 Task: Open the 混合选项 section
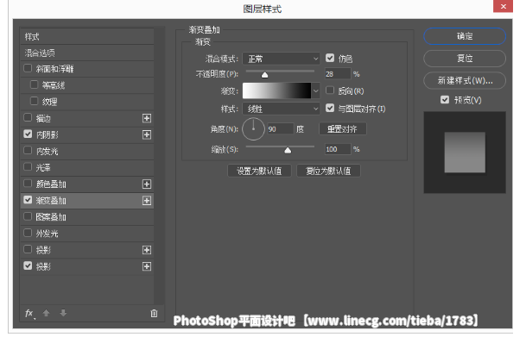click(87, 53)
